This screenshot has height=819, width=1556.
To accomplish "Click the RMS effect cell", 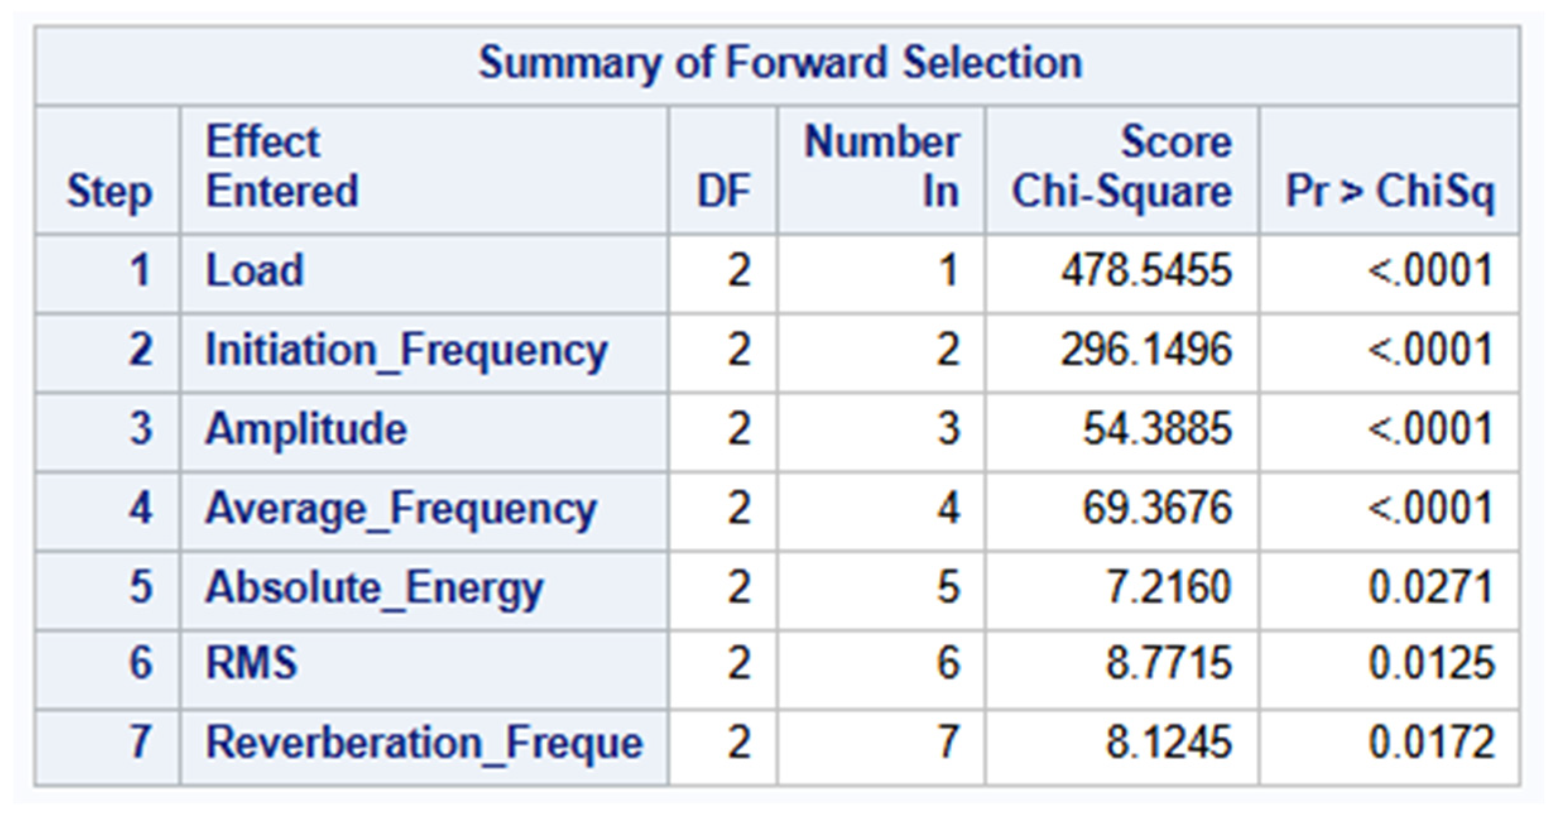I will tap(424, 668).
